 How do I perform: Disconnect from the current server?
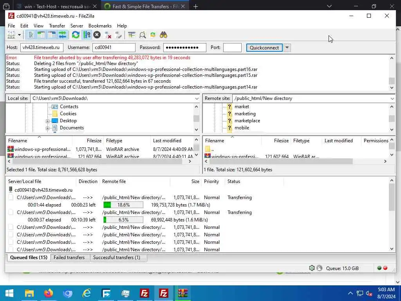[108, 35]
